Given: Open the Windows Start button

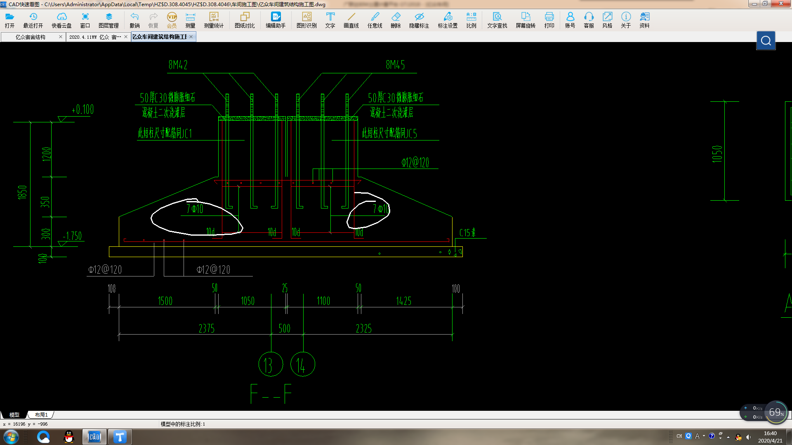Looking at the screenshot, I should point(11,437).
